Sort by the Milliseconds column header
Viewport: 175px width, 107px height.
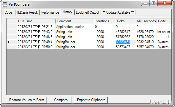tap(146, 21)
